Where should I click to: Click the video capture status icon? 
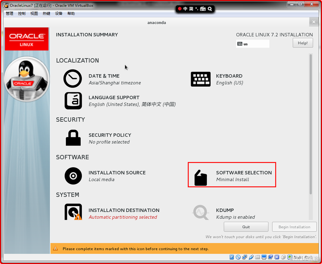pyautogui.click(x=271, y=257)
